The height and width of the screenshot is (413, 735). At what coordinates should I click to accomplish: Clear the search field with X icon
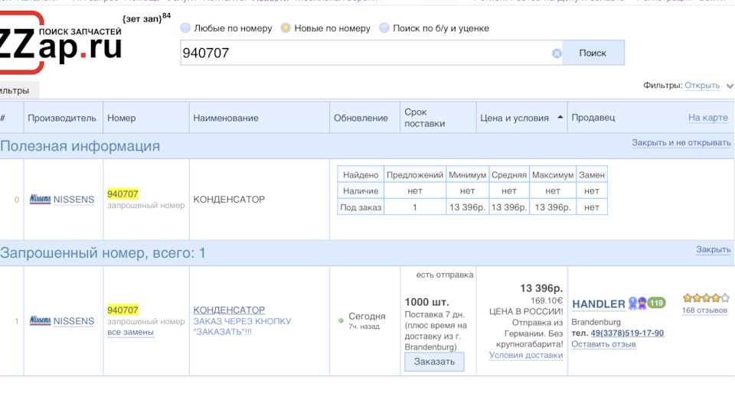(557, 54)
